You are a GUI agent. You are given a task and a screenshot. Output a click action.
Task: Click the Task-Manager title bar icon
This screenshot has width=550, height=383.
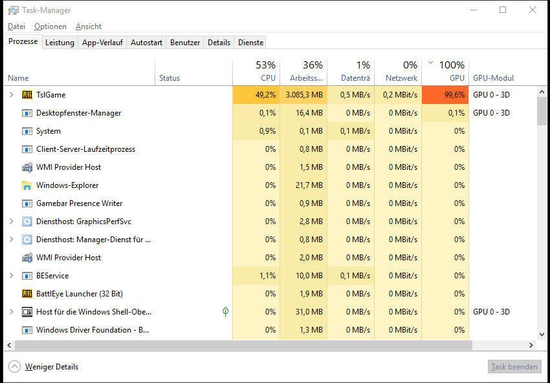click(14, 10)
